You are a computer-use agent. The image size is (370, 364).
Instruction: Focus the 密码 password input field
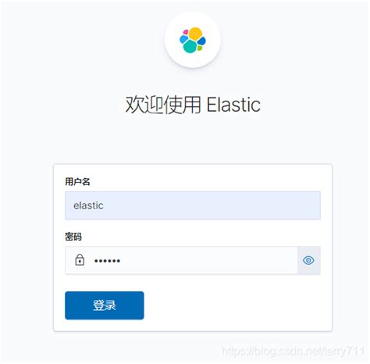(181, 260)
